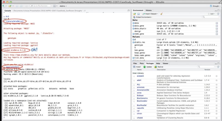Tick the annotate package checkbox
Screen dimensions: 222x121
coord(134,88)
